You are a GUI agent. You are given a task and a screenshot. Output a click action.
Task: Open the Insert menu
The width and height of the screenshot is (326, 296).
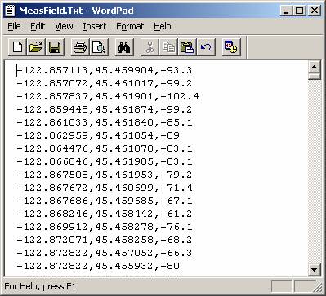tap(95, 26)
